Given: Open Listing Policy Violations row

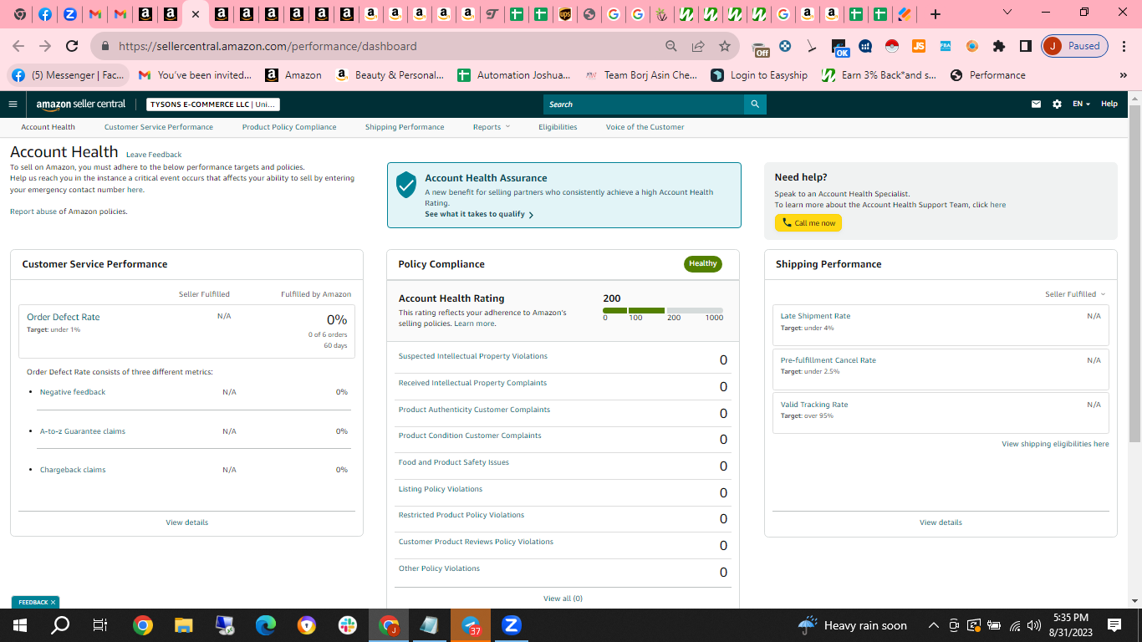Looking at the screenshot, I should 563,492.
